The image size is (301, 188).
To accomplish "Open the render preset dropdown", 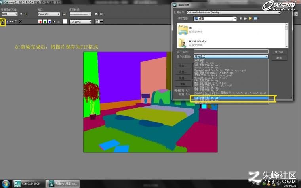I will [x=80, y=14].
